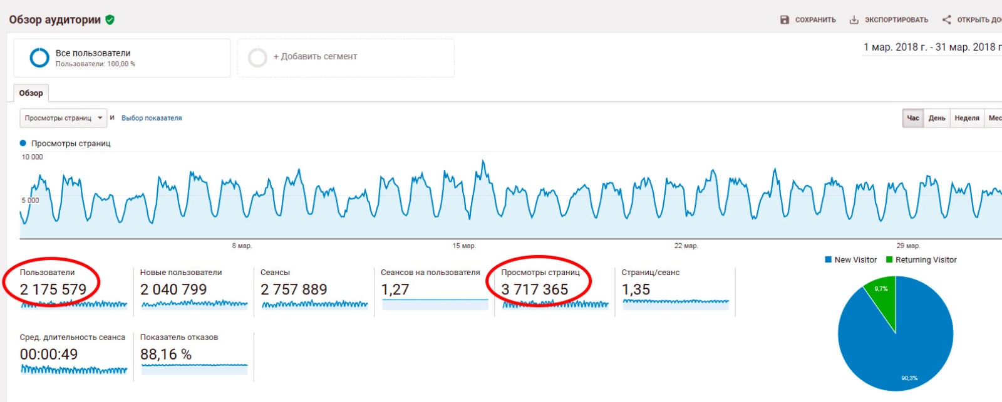The width and height of the screenshot is (1002, 402).
Task: Click the share icon near Открыть доступ
Action: click(946, 20)
